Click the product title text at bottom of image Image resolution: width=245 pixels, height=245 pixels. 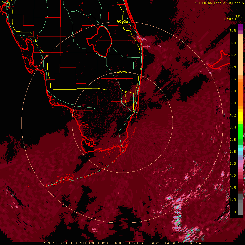[122, 243]
